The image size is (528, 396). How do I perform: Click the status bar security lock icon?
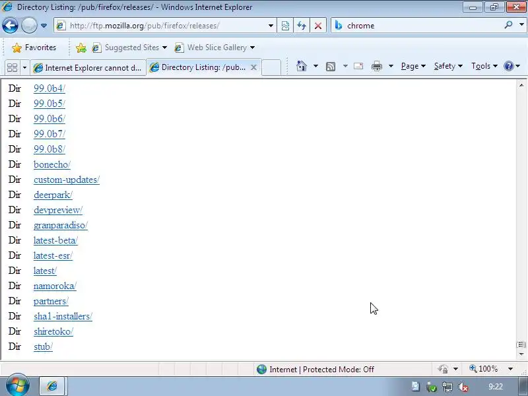tap(443, 369)
